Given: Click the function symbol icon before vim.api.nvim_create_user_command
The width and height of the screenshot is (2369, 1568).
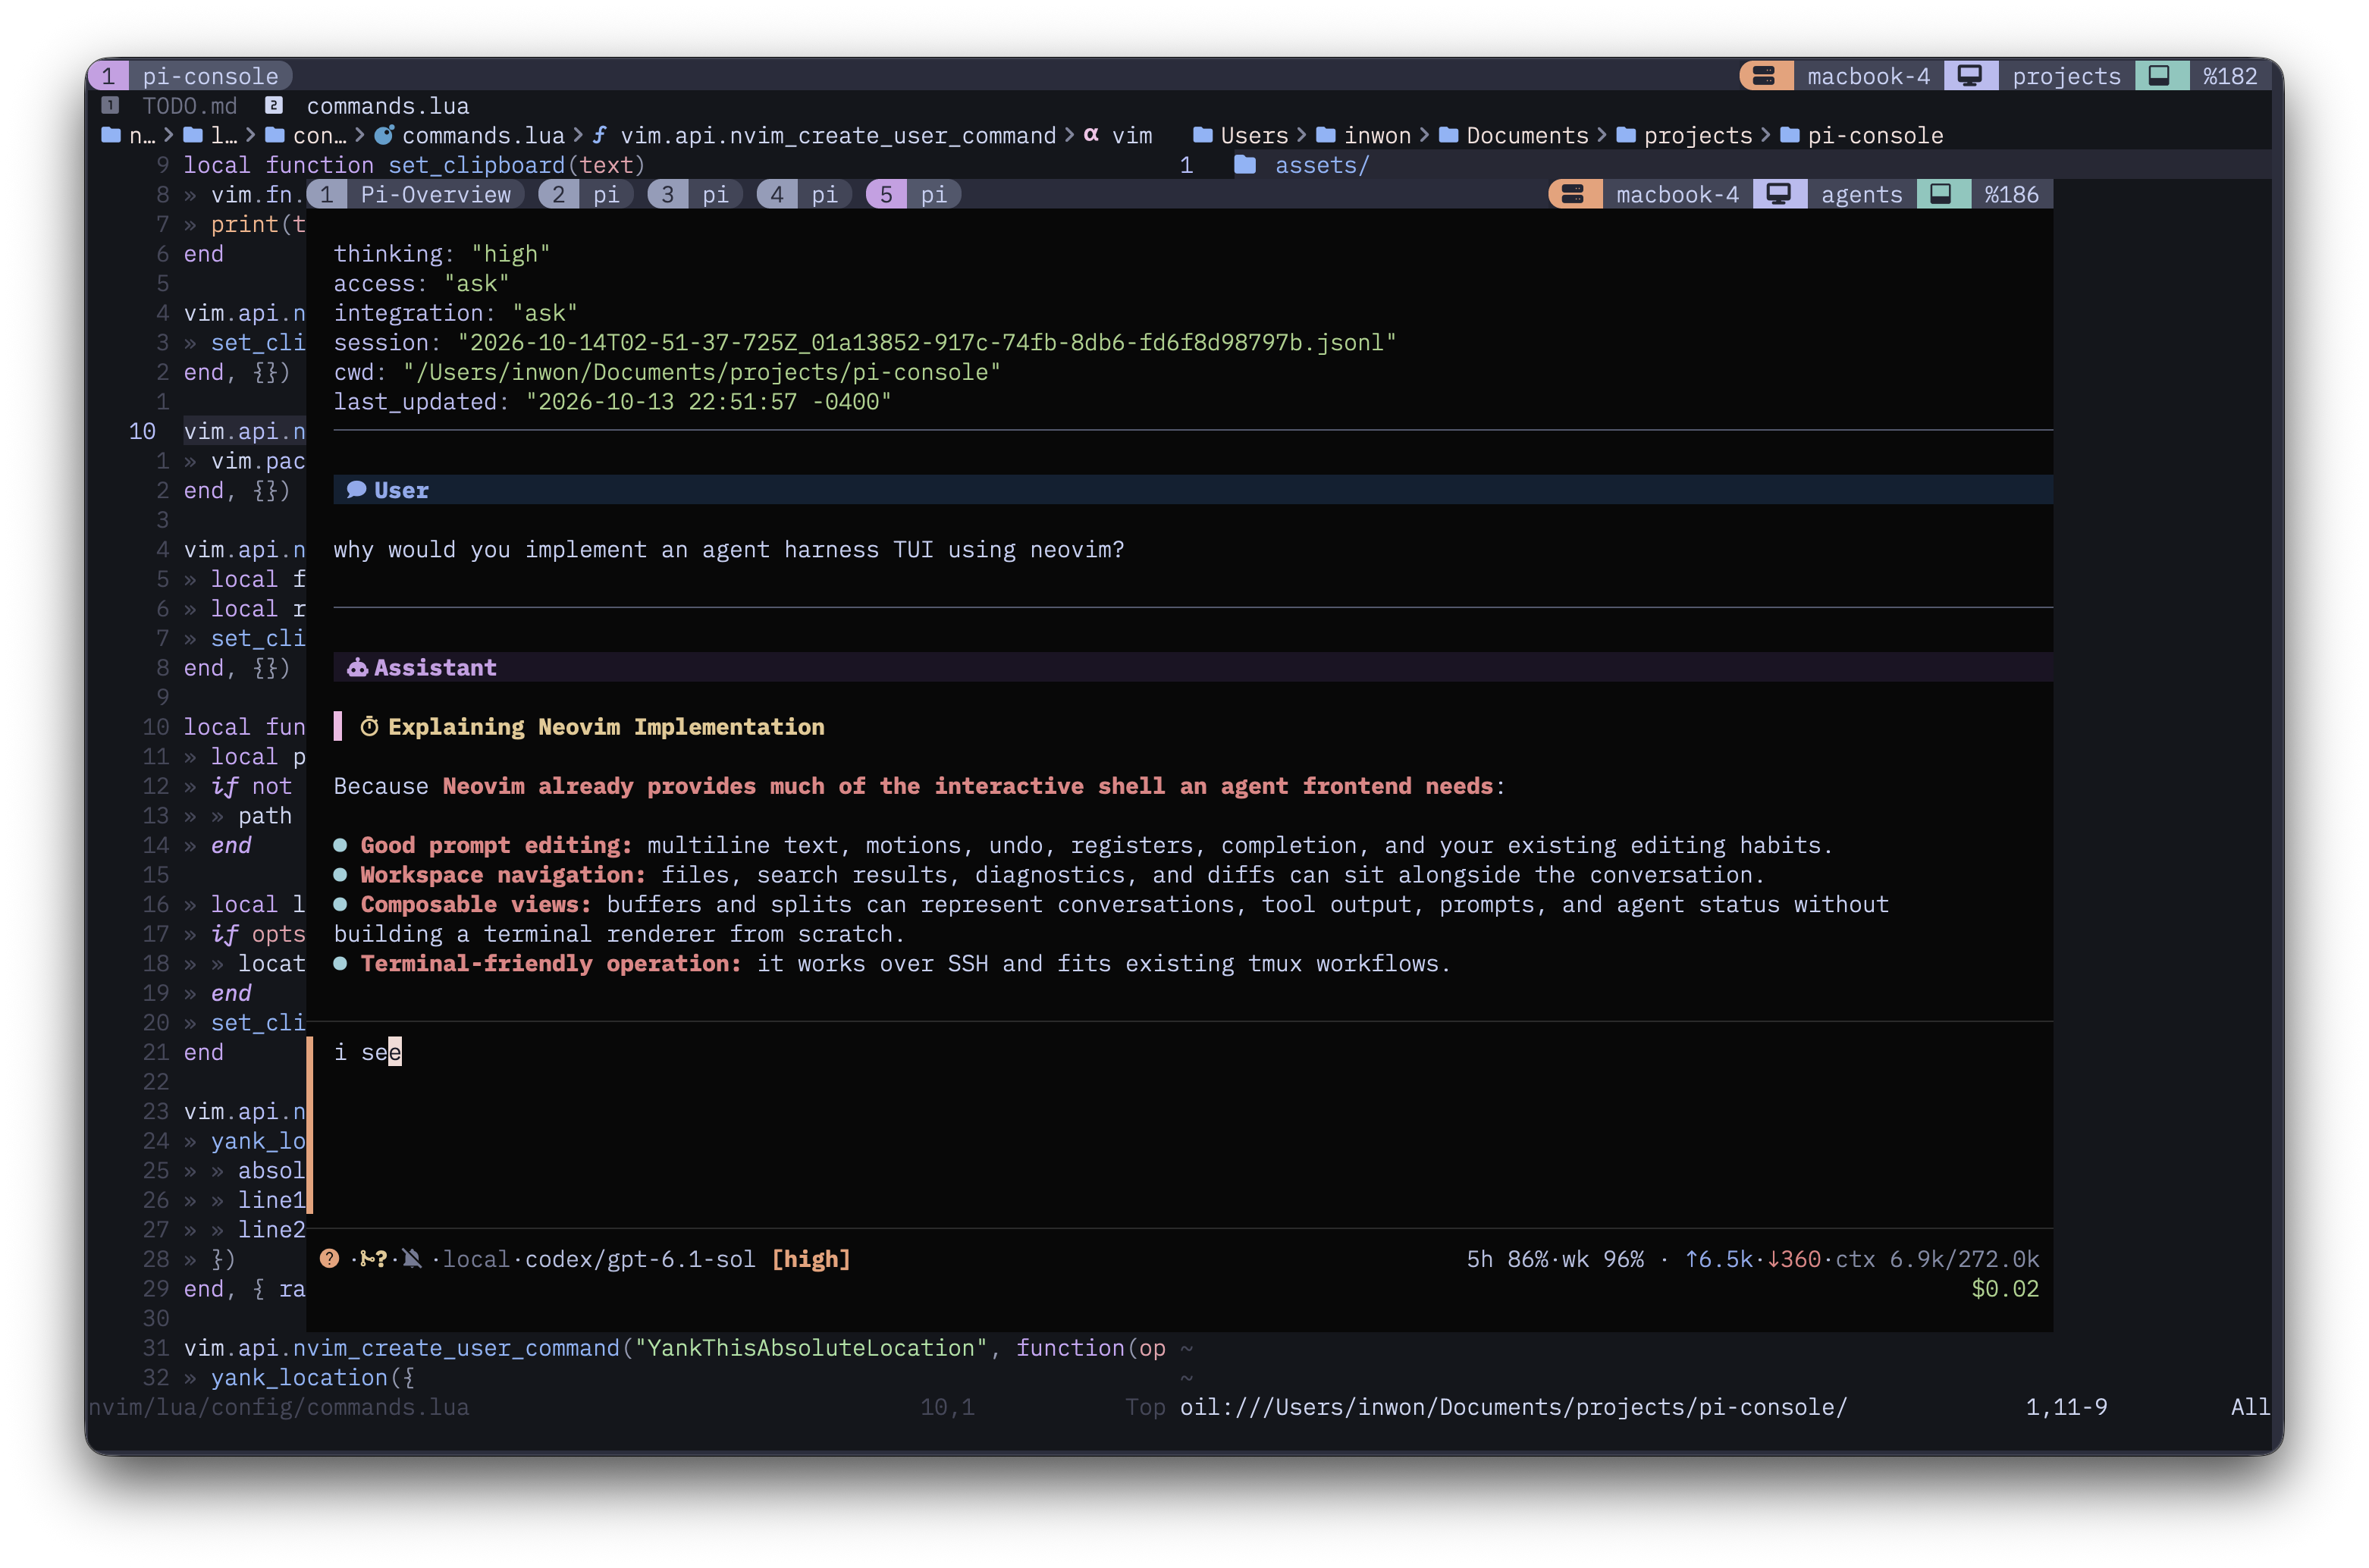Looking at the screenshot, I should pos(600,135).
